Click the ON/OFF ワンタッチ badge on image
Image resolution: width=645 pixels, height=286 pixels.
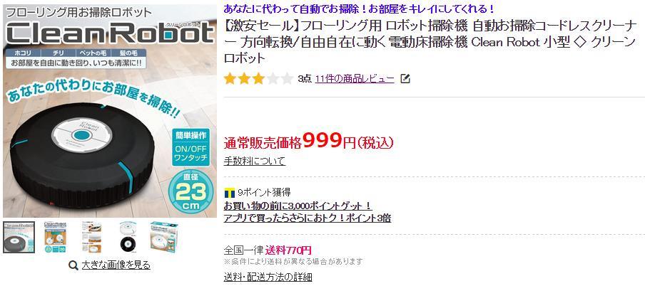point(191,147)
